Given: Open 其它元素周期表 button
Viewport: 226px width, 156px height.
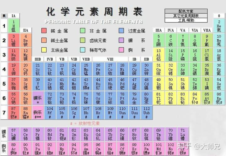Looking at the screenshot, I should point(186,16).
